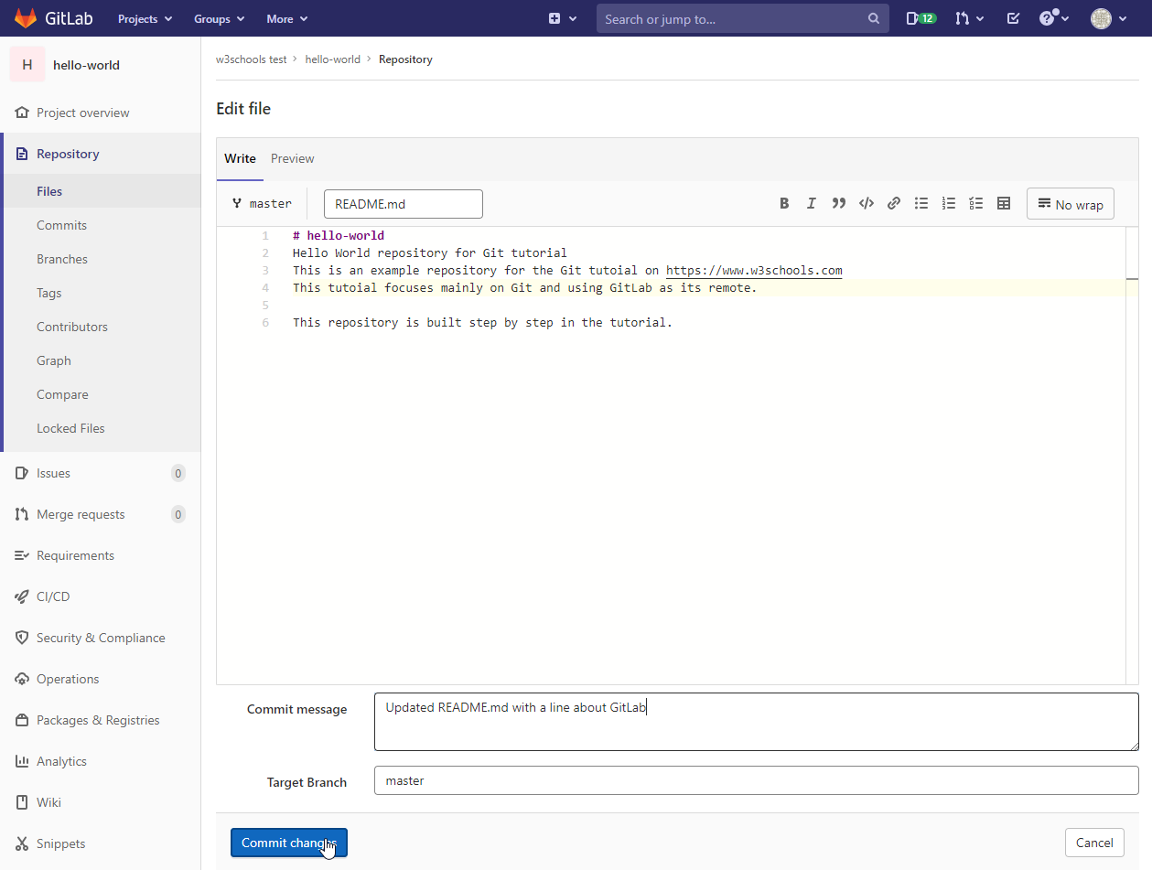
Task: Insert a bullet list from the toolbar
Action: 921,204
